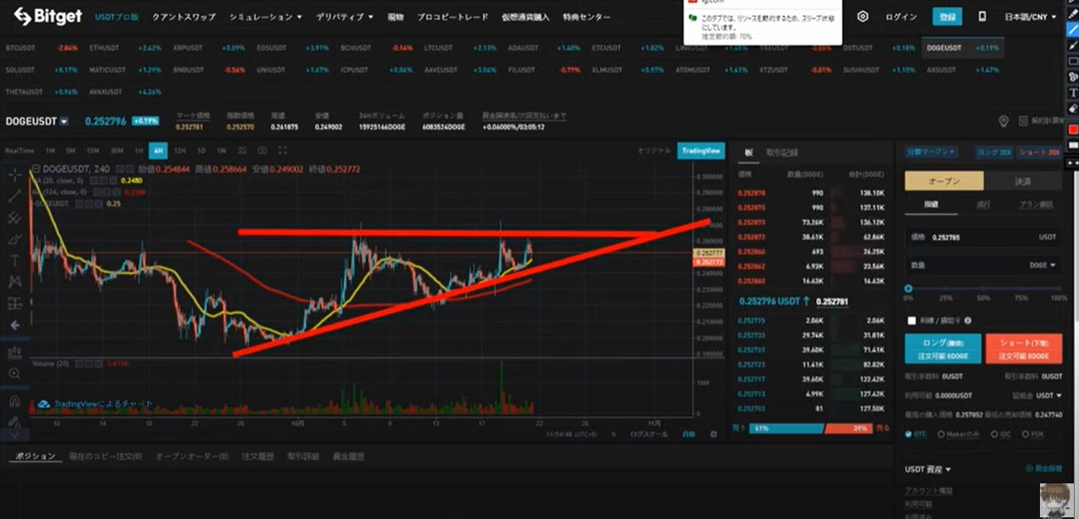Select the IOC order option
The image size is (1079, 519).
coord(999,434)
